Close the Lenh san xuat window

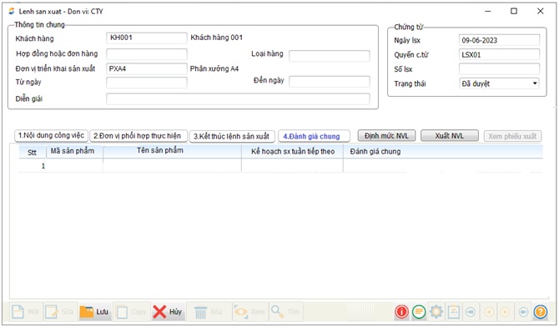click(540, 12)
